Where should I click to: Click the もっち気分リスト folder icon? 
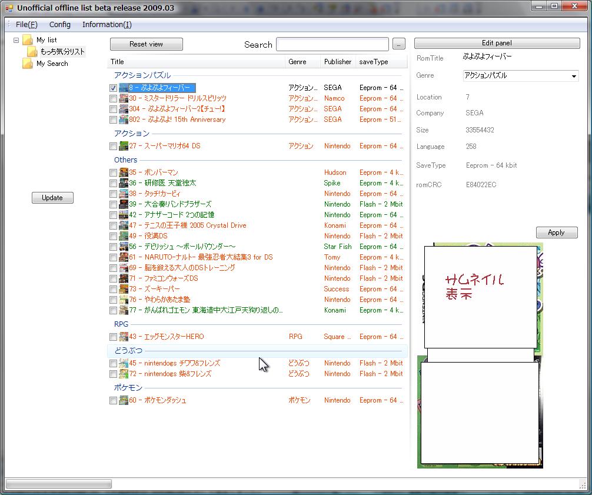tap(32, 52)
